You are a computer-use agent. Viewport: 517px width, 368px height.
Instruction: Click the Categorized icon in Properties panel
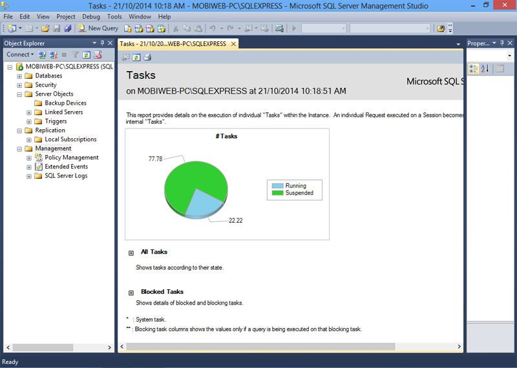pos(474,68)
